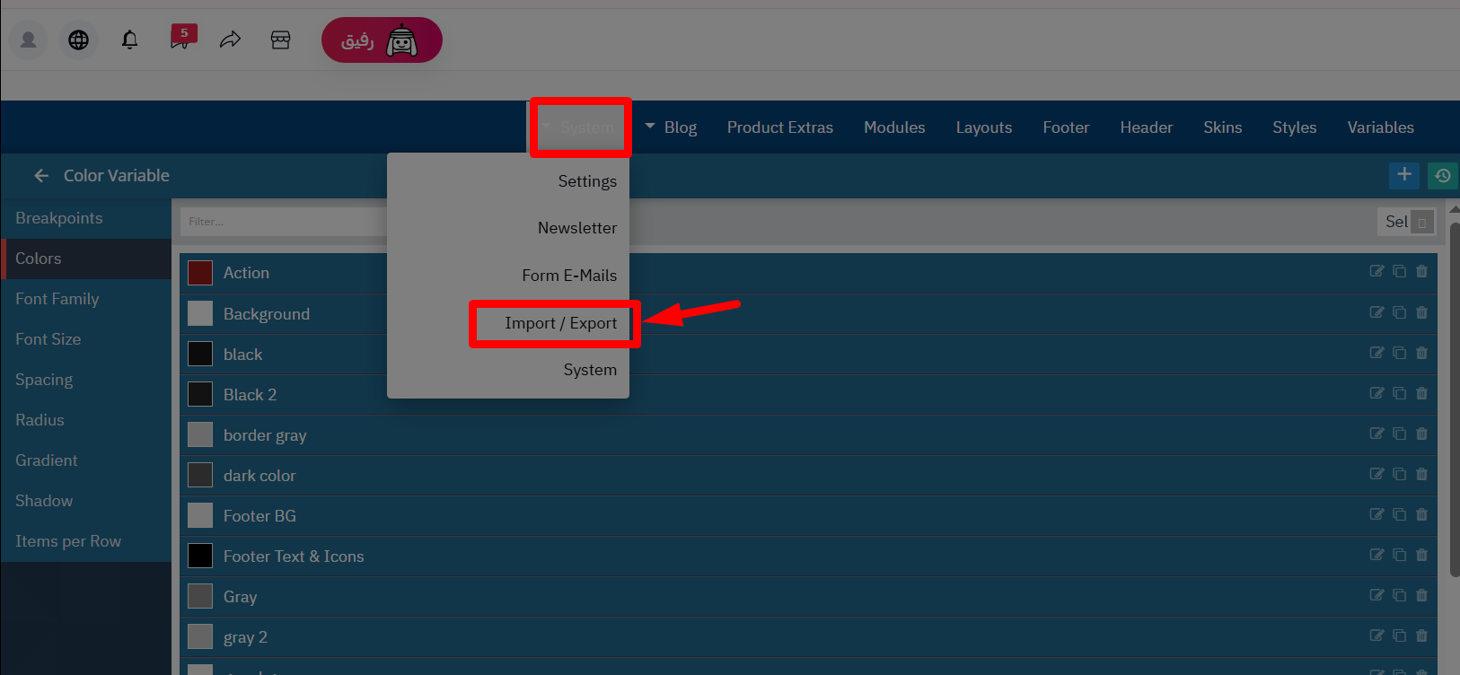
Task: Choose Newsletter from System menu
Action: pyautogui.click(x=577, y=228)
